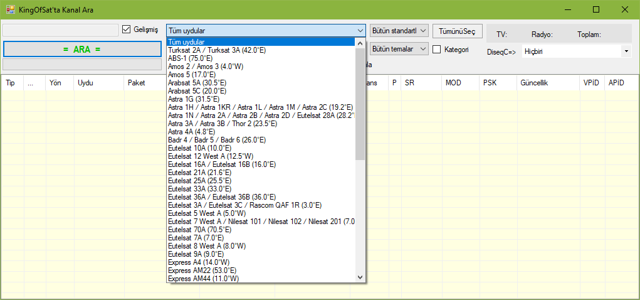This screenshot has width=640, height=300.
Task: Expand the Bütün temalar dropdown
Action: coord(399,48)
